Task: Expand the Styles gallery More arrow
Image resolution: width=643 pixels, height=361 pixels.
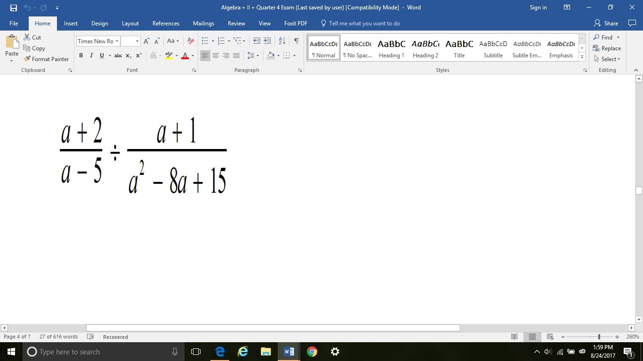Action: (x=582, y=57)
